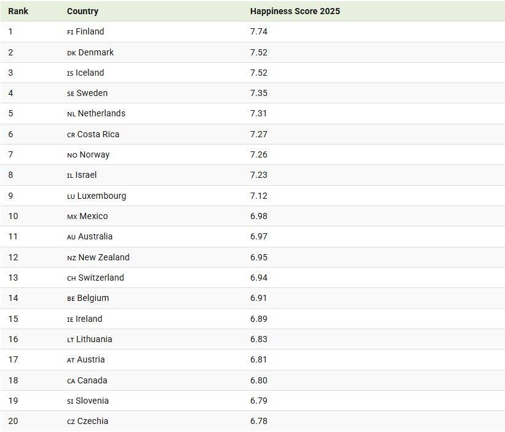Select the CZ code next to Czechia
505x432 pixels.
point(71,422)
